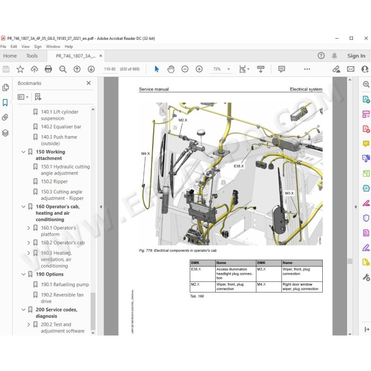Close the PR_746_1807_3A document tab

tap(101, 56)
